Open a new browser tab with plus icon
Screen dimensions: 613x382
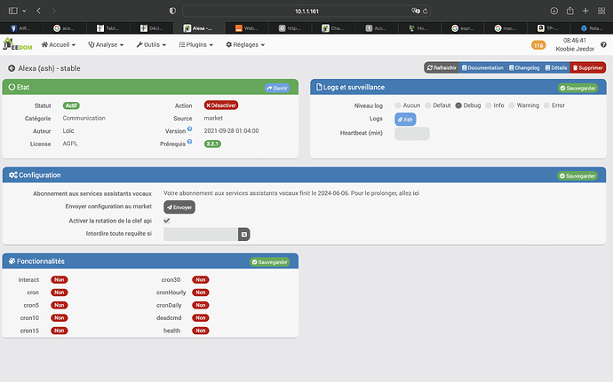point(585,11)
